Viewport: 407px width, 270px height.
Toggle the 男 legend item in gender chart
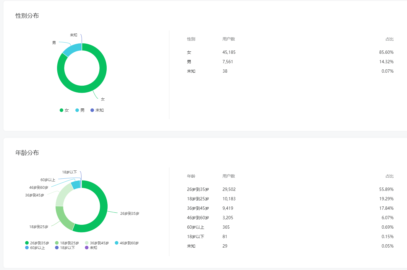coord(80,110)
